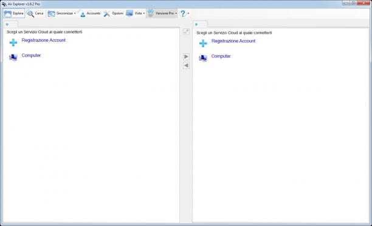372x226 pixels.
Task: Add a new tab in right pane
Action: (x=196, y=24)
